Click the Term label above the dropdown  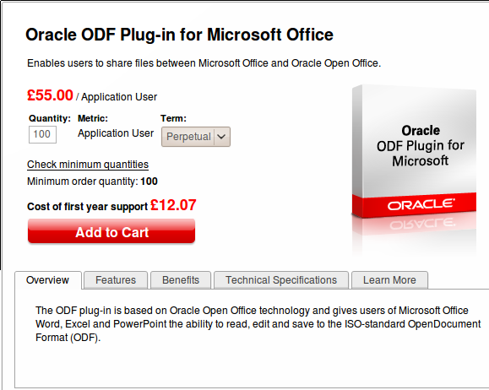click(x=173, y=118)
